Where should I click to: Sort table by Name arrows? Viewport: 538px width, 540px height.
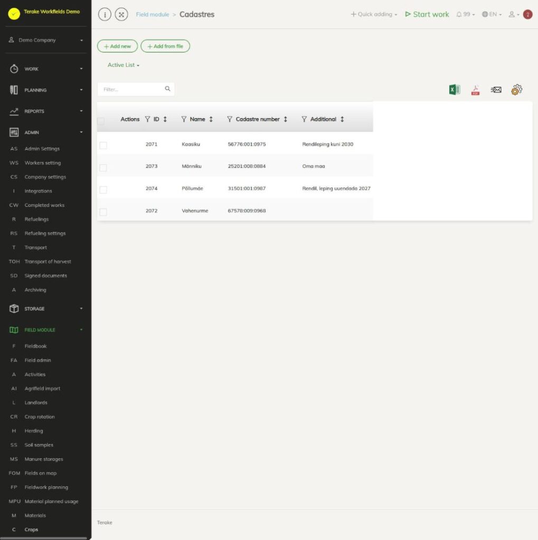click(x=211, y=119)
